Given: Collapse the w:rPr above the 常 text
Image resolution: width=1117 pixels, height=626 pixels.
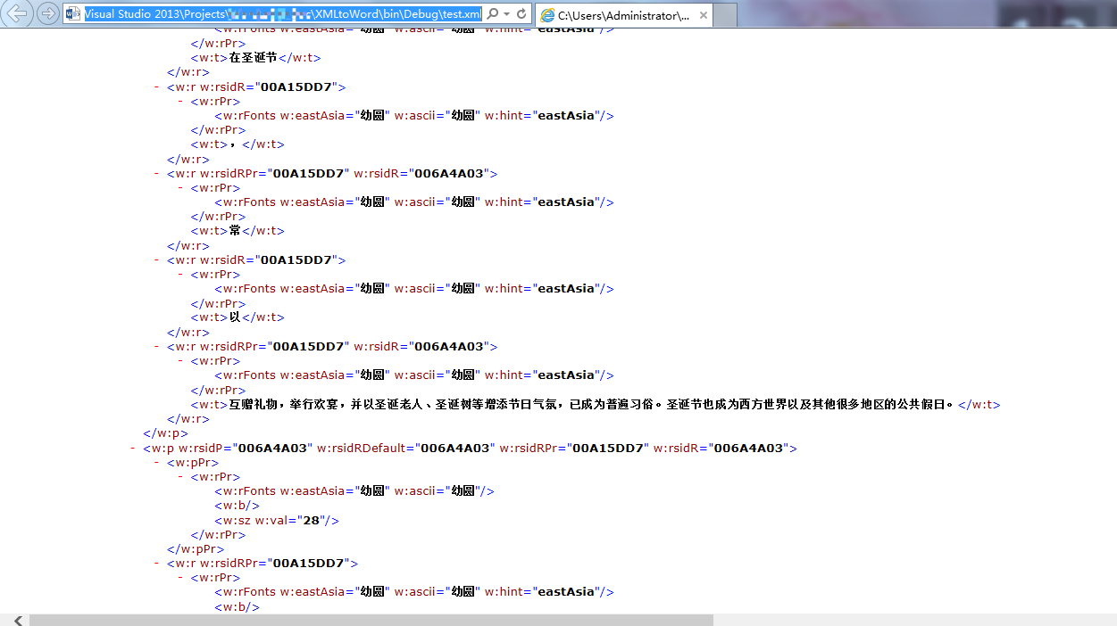Looking at the screenshot, I should 180,187.
